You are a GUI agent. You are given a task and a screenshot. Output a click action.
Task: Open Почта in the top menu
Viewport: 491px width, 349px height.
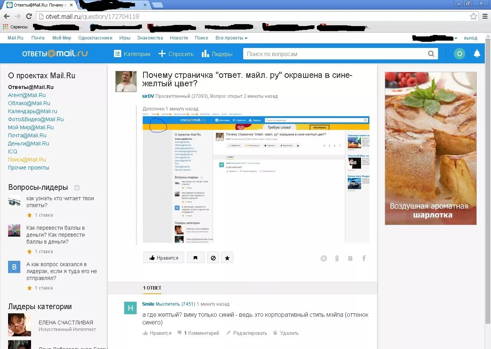[x=38, y=38]
